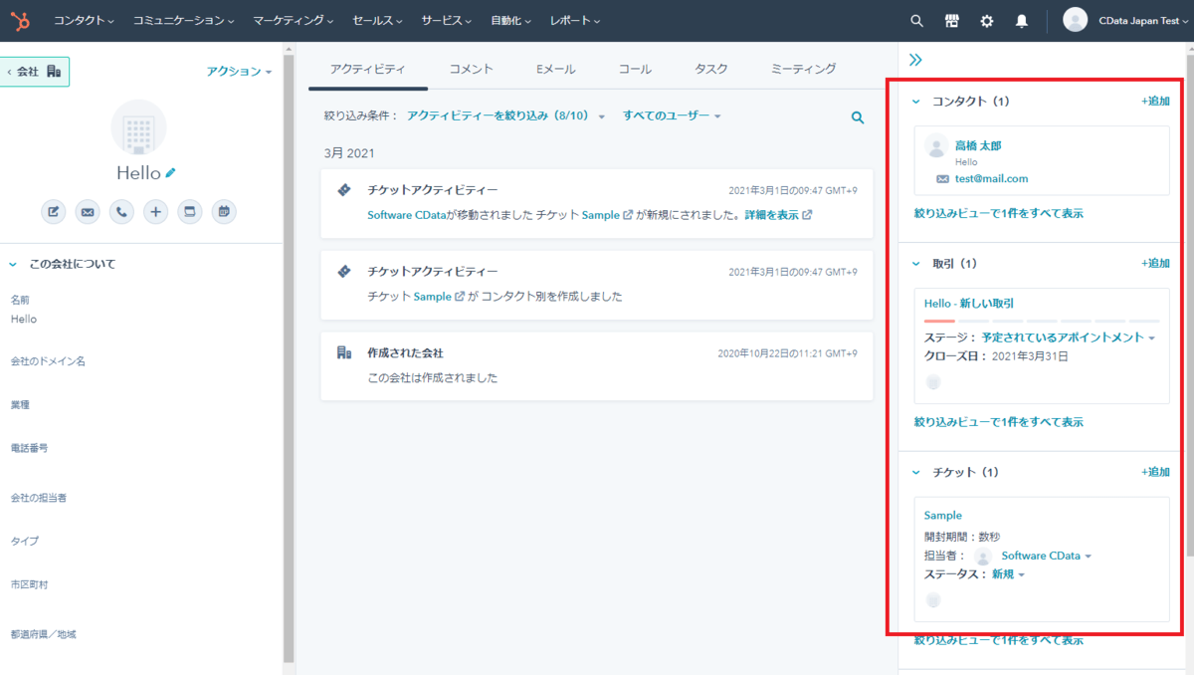Click the test@mail.com email link
This screenshot has width=1194, height=675.
coord(991,179)
